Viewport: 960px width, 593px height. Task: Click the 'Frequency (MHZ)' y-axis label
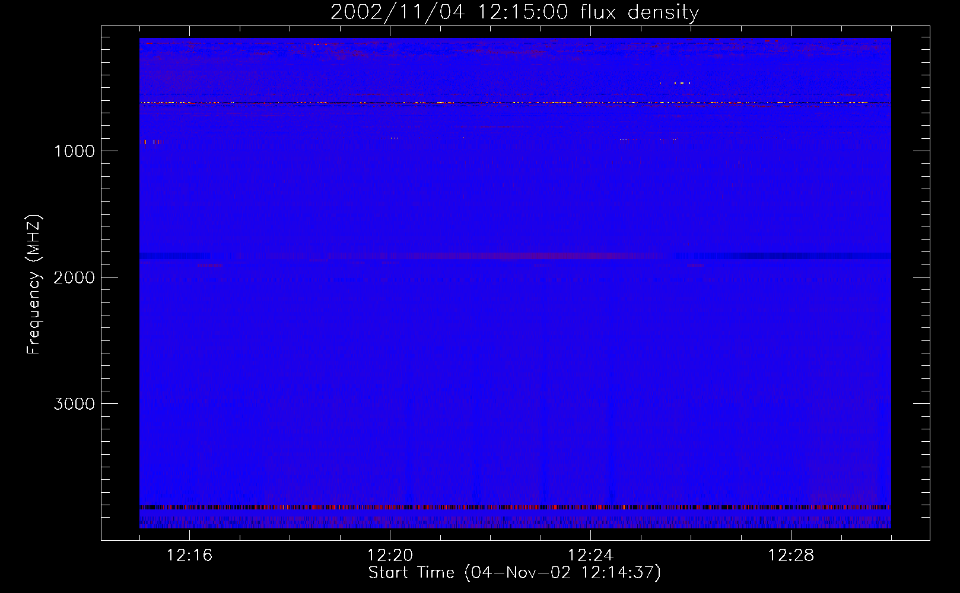[34, 285]
